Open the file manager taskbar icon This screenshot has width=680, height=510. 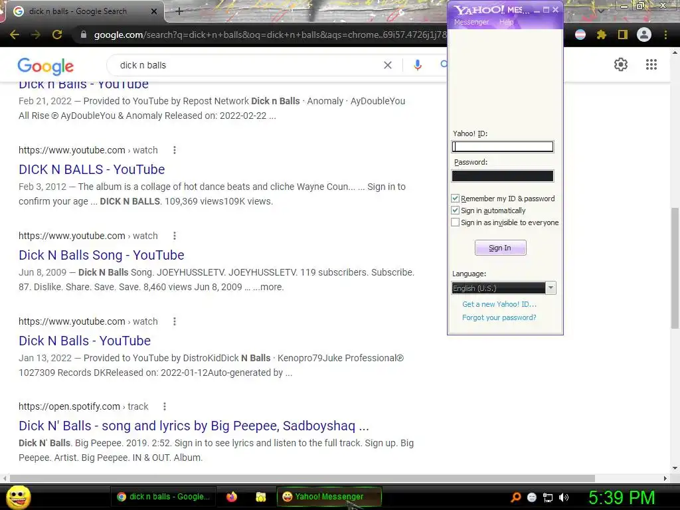click(x=260, y=497)
